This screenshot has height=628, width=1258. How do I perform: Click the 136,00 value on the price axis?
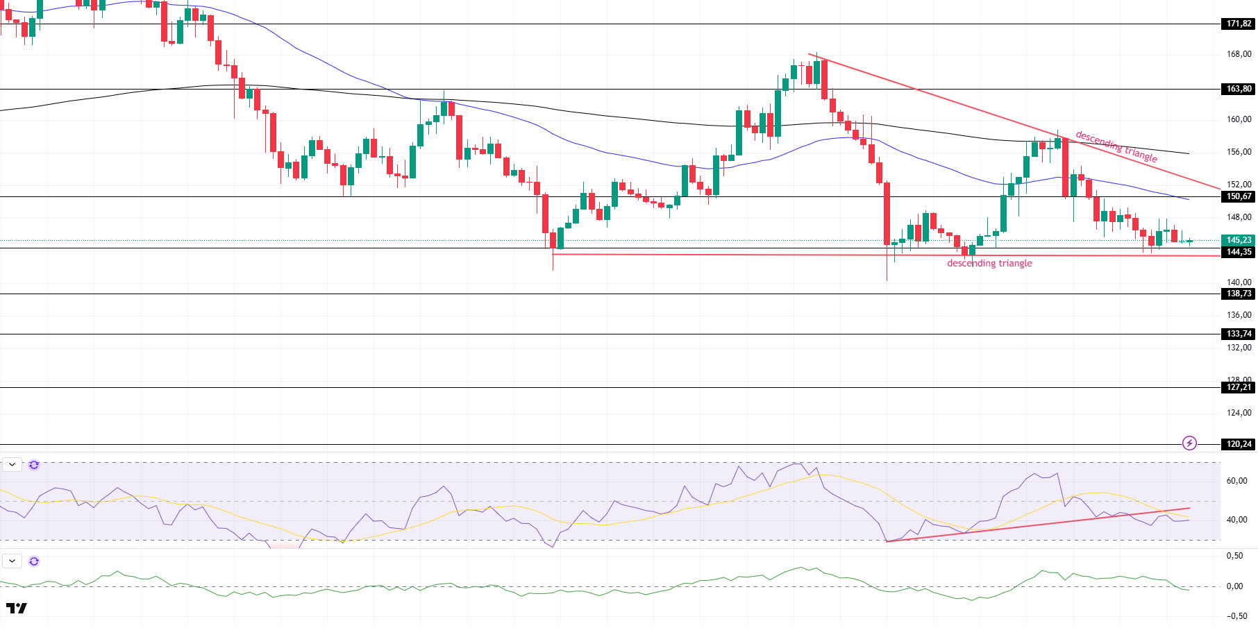1239,315
